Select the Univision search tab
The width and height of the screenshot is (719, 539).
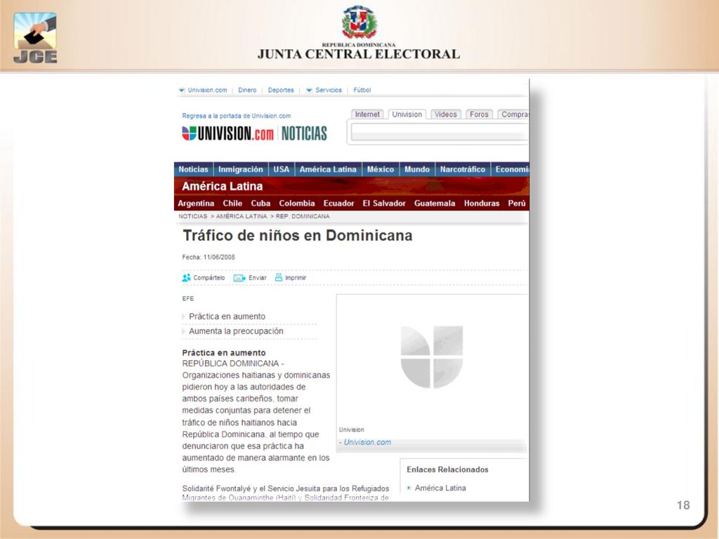tap(407, 114)
